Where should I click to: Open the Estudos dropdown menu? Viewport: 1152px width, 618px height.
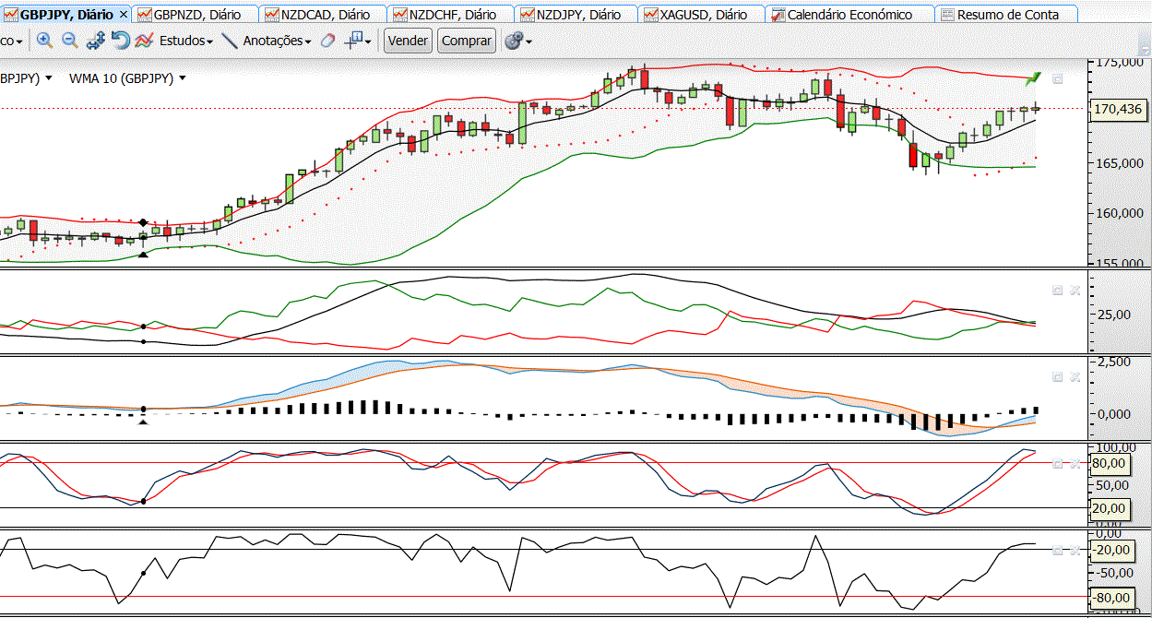[186, 41]
